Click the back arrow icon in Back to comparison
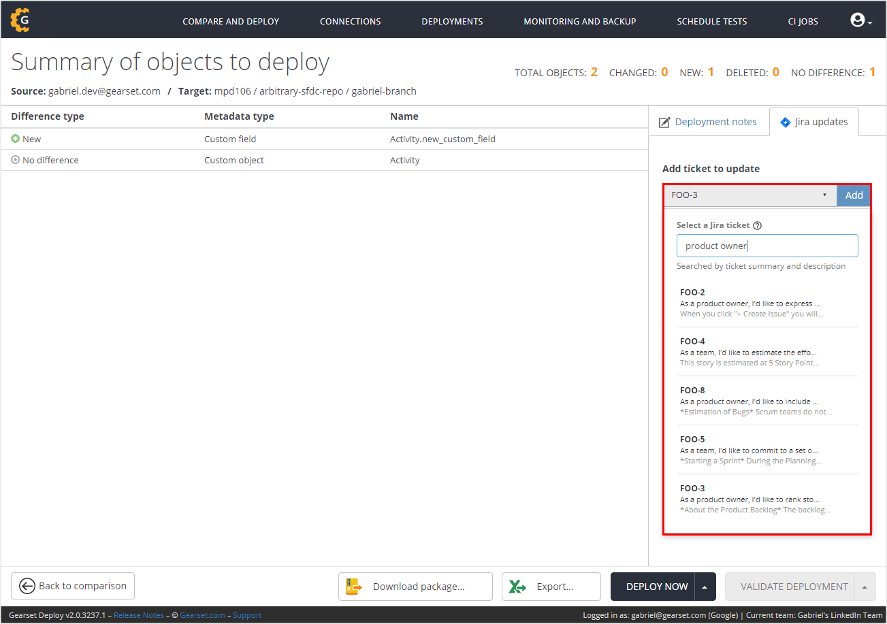This screenshot has width=887, height=624. [x=27, y=586]
